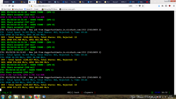The width and height of the screenshot is (176, 99).
Task: Open Thunderbird from the taskbar
Action: [x=44, y=97]
